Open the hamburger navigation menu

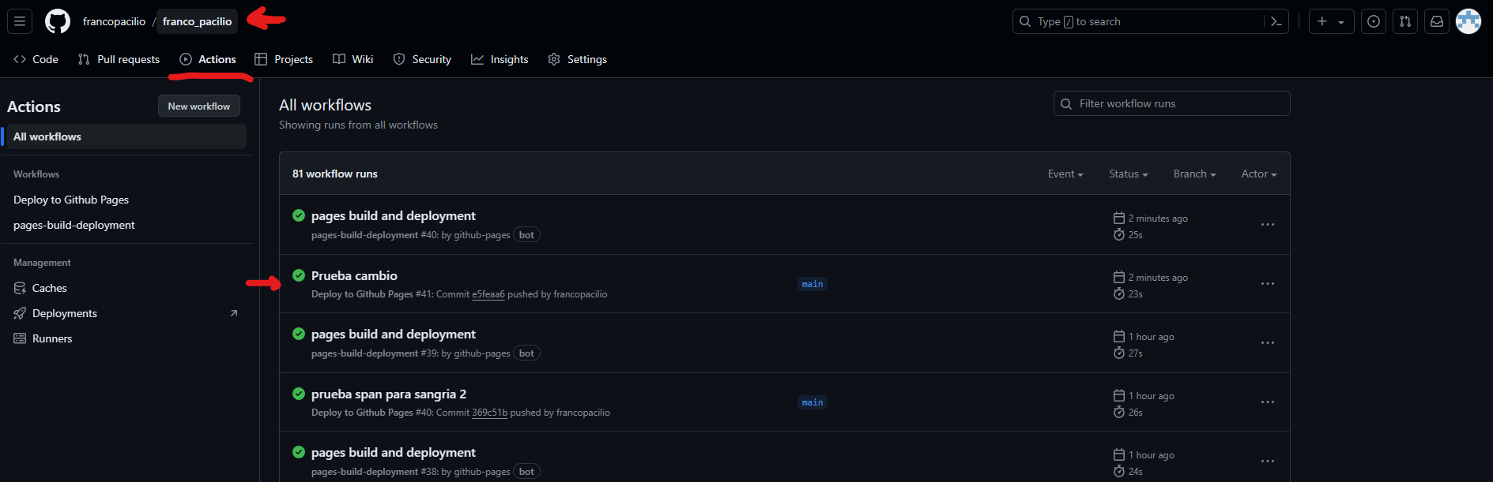[x=20, y=21]
